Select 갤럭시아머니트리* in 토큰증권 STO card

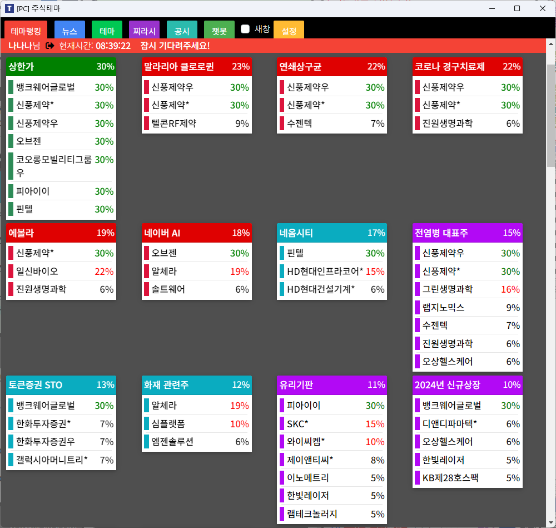pos(61,460)
